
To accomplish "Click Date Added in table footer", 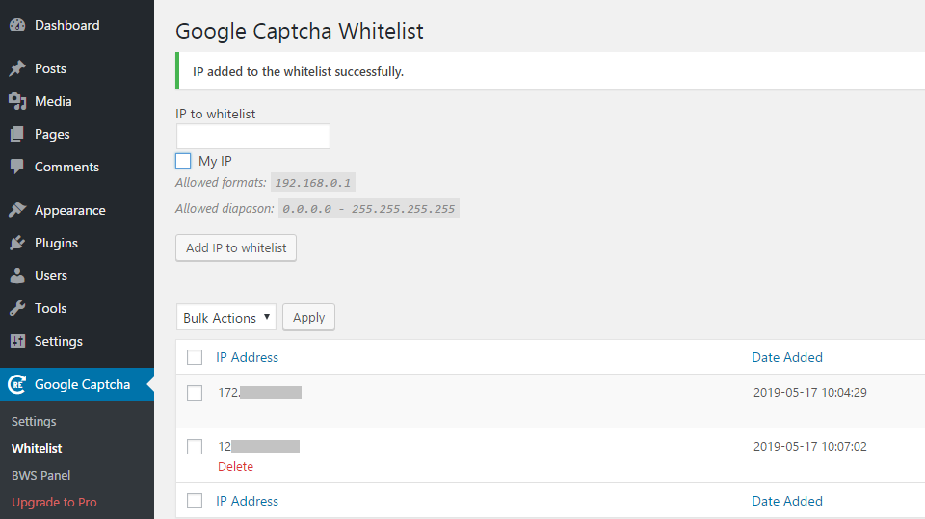I will click(787, 501).
